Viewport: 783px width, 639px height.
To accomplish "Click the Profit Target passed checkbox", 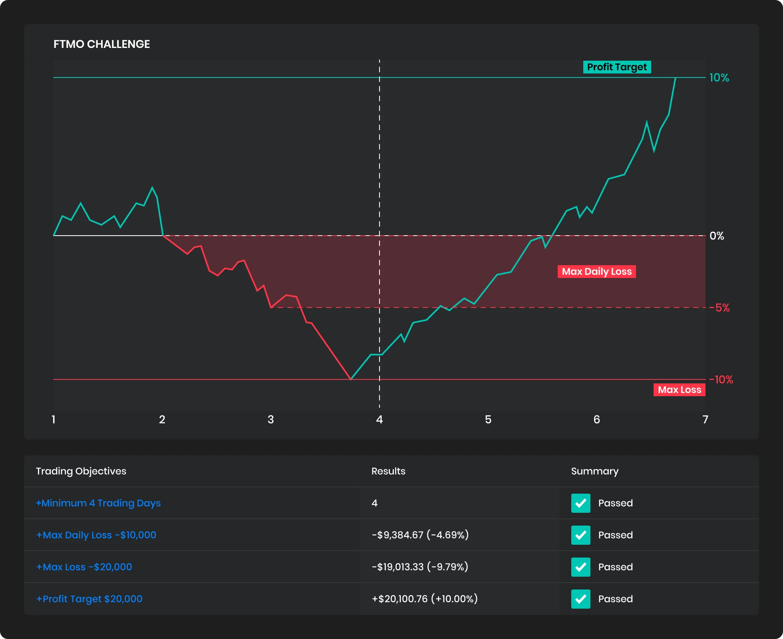I will [580, 599].
